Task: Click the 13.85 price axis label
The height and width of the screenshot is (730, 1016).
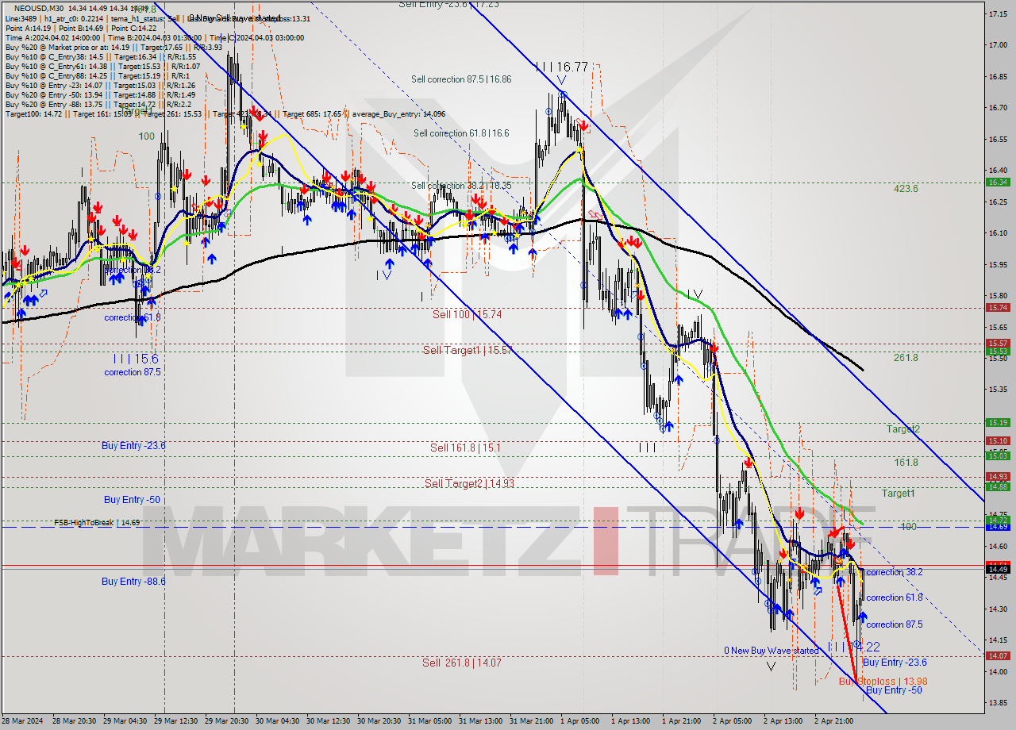Action: [x=997, y=703]
